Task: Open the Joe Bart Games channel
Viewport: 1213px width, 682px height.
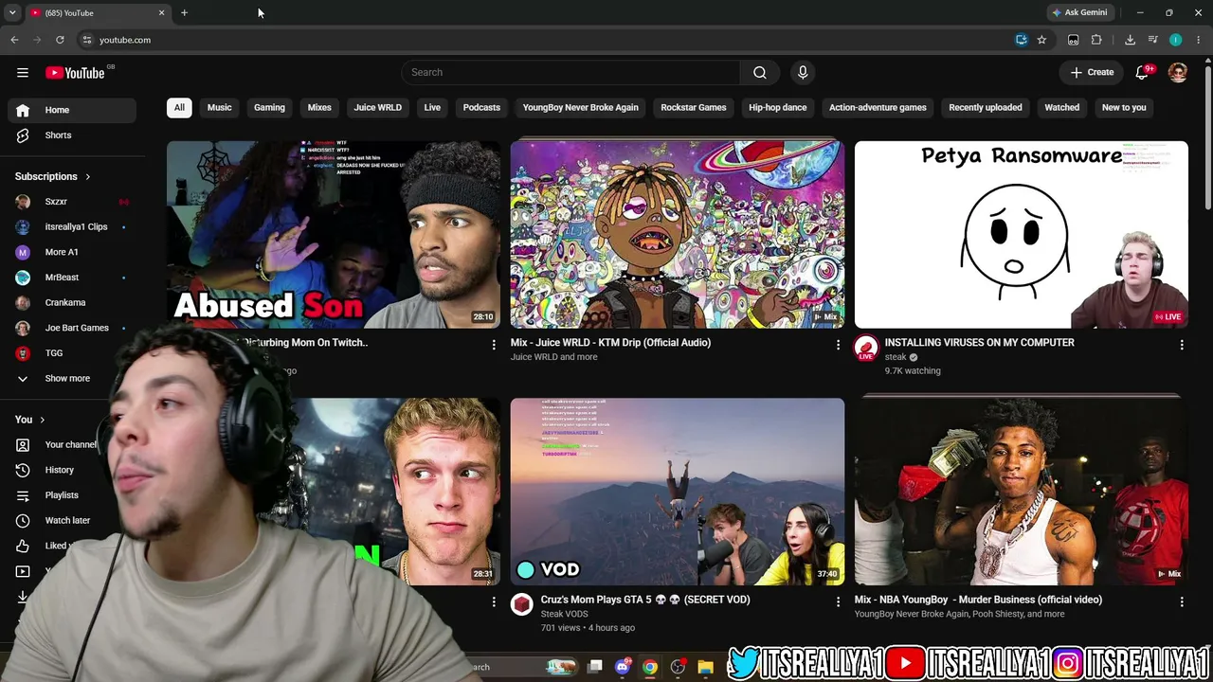Action: 72,328
